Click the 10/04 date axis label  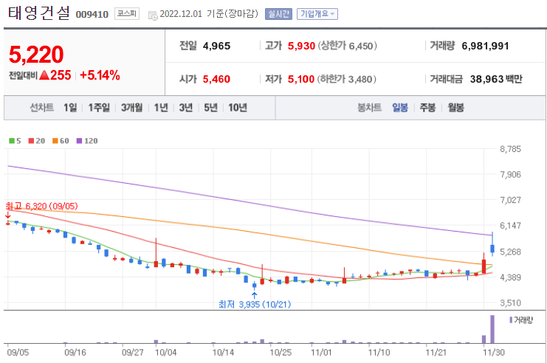165,353
